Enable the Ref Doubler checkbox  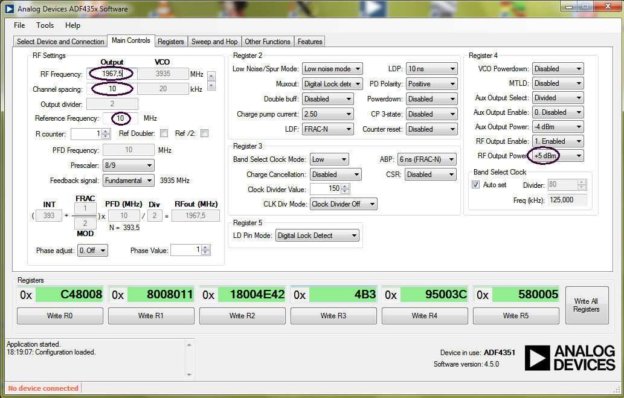tap(164, 133)
